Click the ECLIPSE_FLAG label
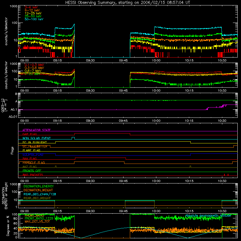Viewport: 241px width, 241px height. (x=33, y=155)
